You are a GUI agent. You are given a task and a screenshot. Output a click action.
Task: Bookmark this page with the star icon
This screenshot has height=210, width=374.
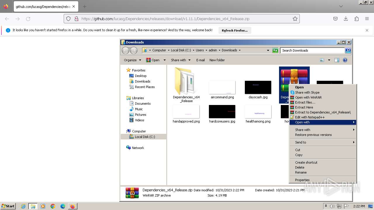coord(295,19)
